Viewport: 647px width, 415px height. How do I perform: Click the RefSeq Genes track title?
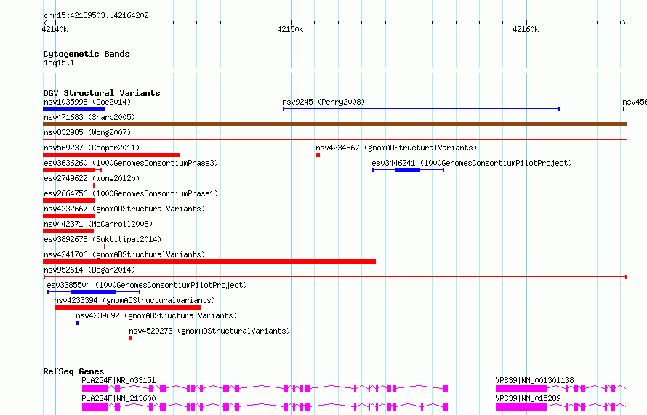pos(73,371)
